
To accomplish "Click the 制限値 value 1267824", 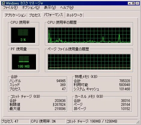I will click(x=59, y=105).
